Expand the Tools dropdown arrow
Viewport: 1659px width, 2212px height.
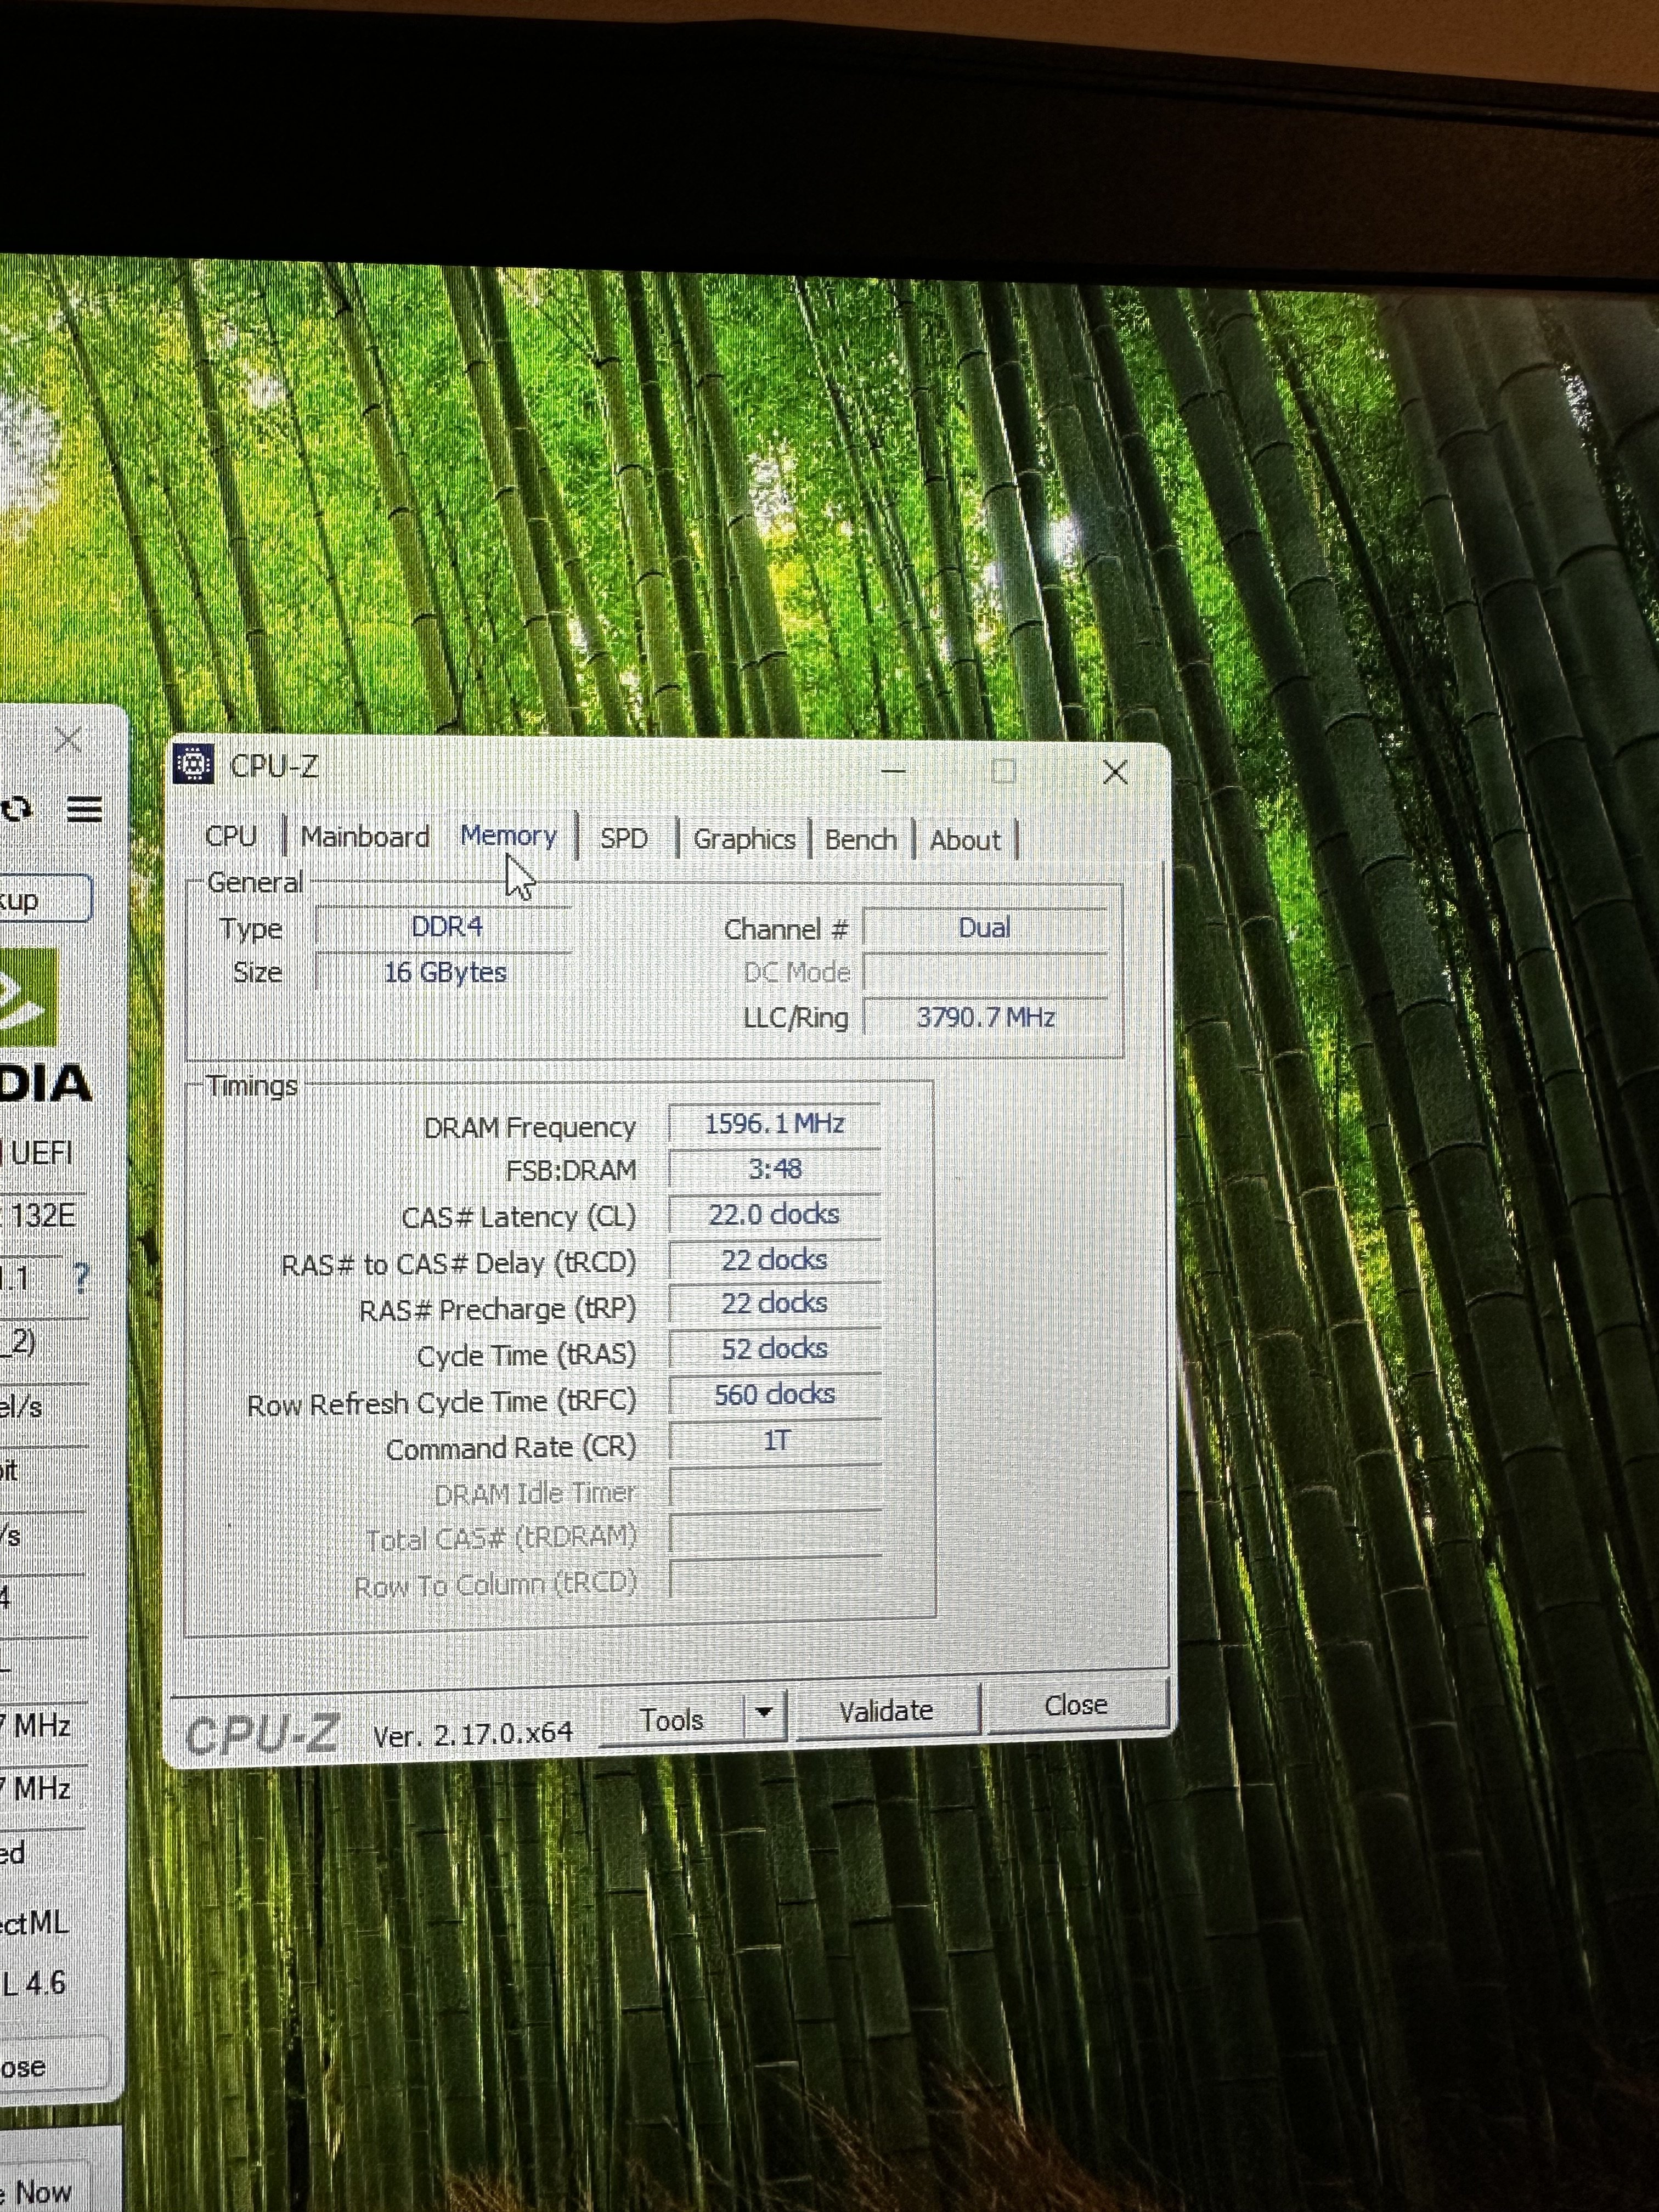[764, 1711]
